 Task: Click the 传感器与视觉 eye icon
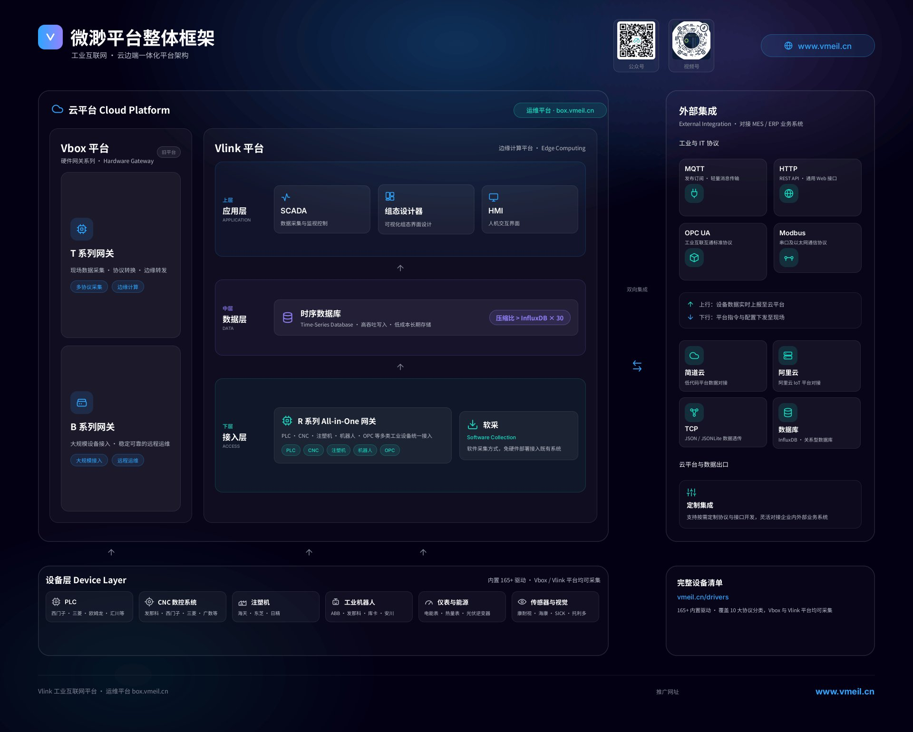point(522,602)
